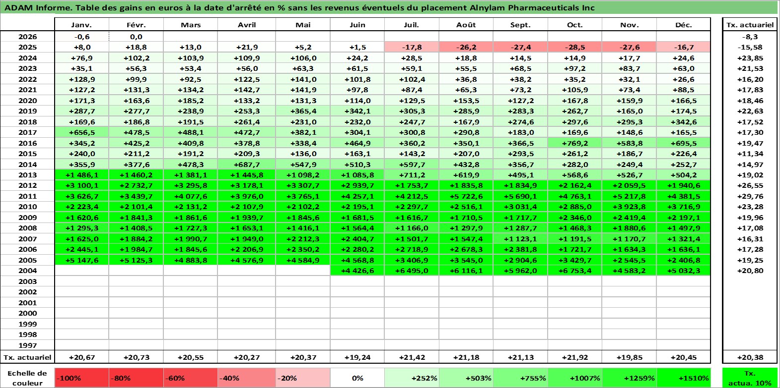Select the '+20,80' actuarial rate for 2004

750,271
